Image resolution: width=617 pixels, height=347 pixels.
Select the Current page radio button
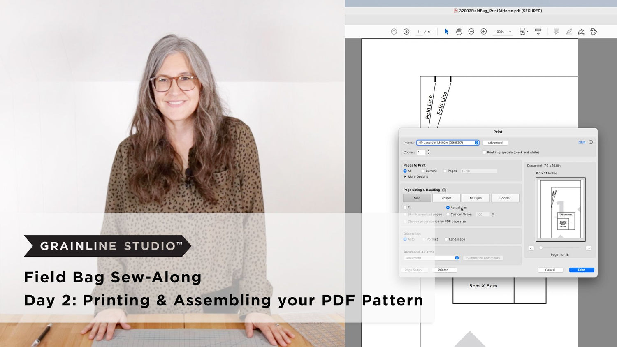(x=422, y=171)
